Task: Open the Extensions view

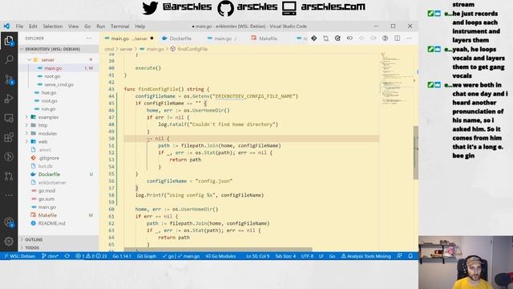Action: 9,137
